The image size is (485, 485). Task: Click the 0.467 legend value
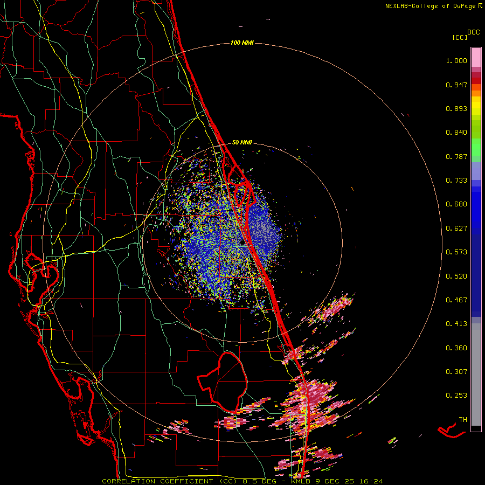tap(456, 300)
